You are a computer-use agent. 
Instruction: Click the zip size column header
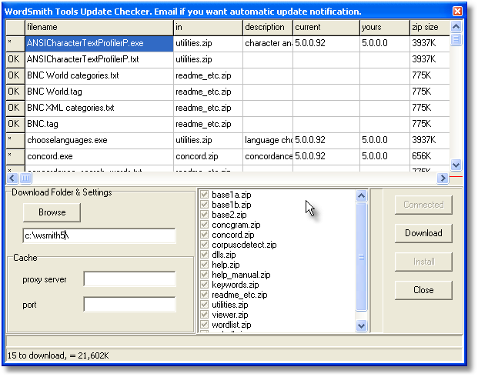430,27
